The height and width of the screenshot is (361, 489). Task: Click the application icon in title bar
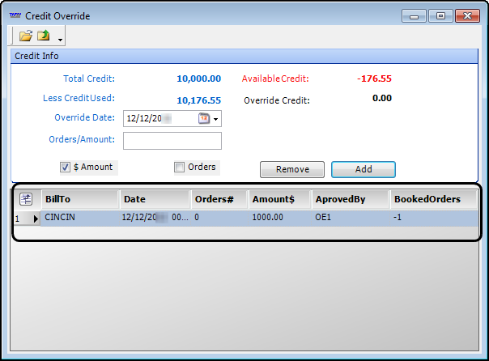(x=15, y=15)
